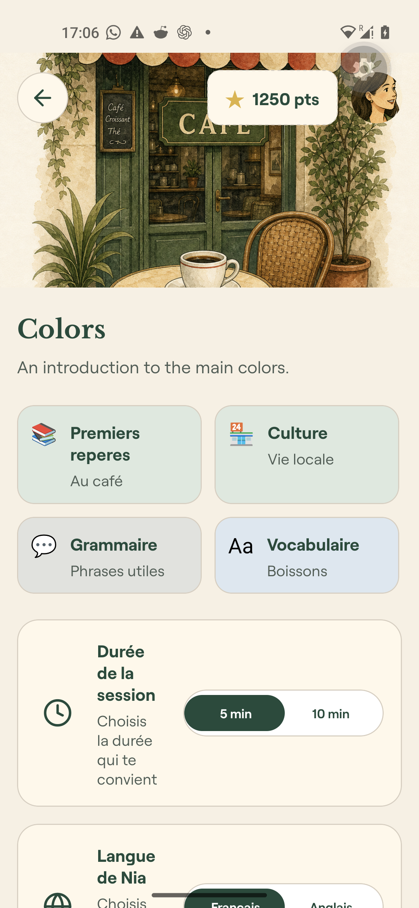This screenshot has width=419, height=908.
Task: Tap the WhatsApp status bar notification
Action: (114, 33)
